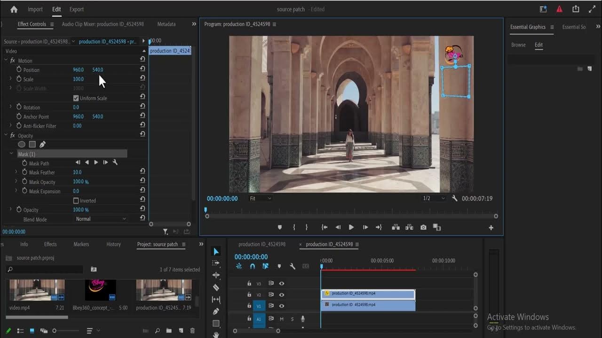Select the Razor tool in the tools panel
The image size is (602, 338).
tap(216, 287)
